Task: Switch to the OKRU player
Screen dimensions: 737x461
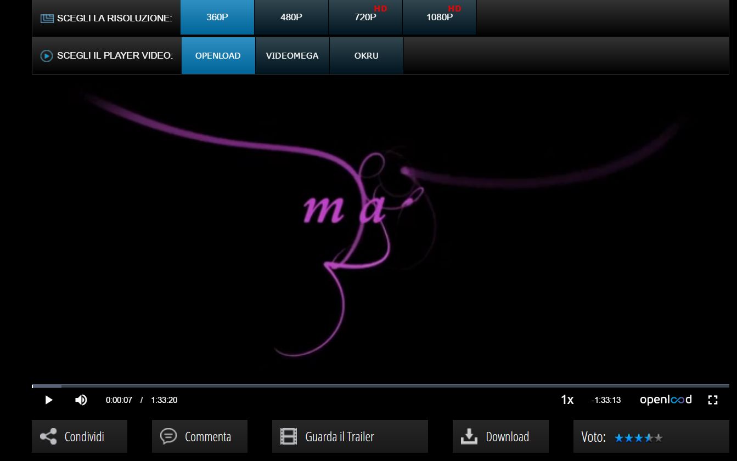Action: tap(366, 56)
